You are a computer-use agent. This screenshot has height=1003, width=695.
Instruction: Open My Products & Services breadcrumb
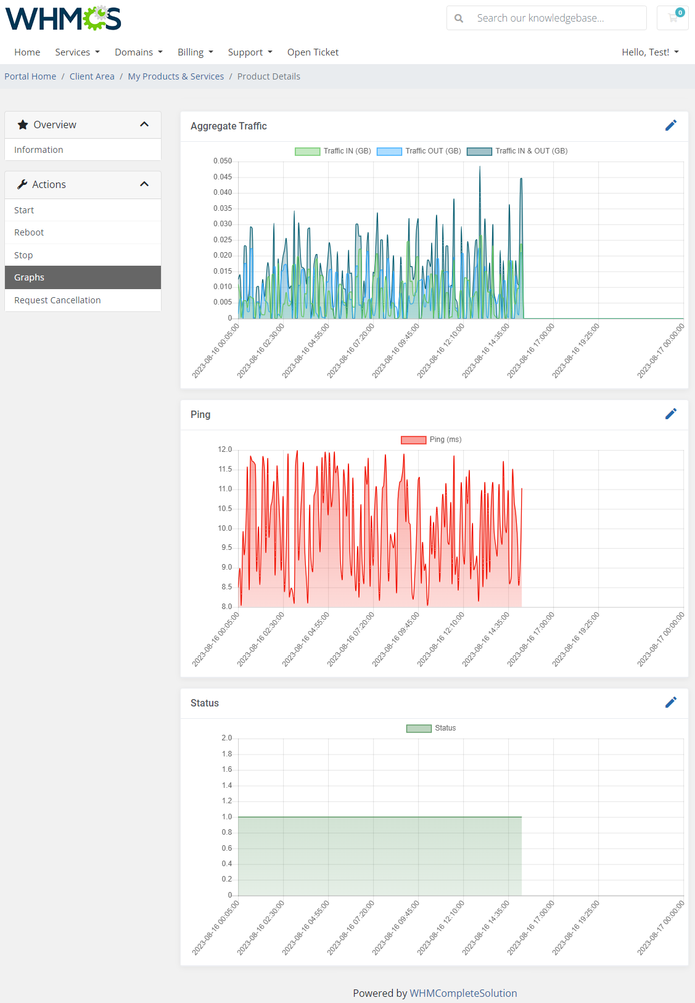(x=176, y=76)
